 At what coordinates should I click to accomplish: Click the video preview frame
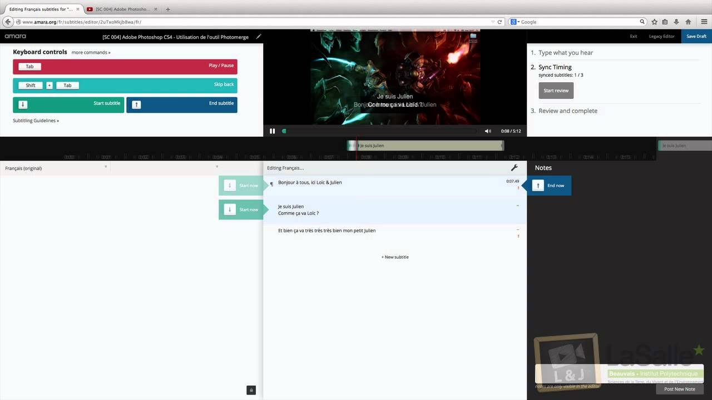395,77
